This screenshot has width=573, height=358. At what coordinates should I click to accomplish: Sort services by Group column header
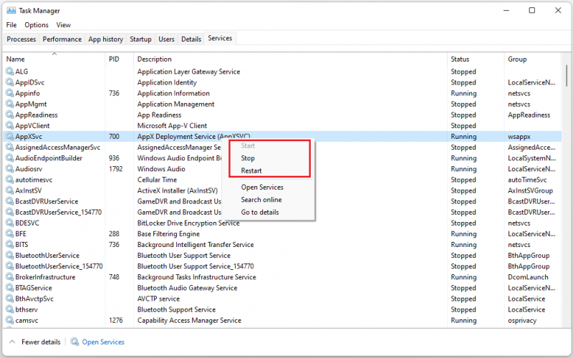tap(532, 59)
